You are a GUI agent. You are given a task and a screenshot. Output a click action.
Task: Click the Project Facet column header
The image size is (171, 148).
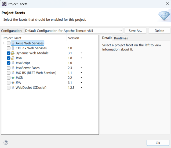click(34, 38)
